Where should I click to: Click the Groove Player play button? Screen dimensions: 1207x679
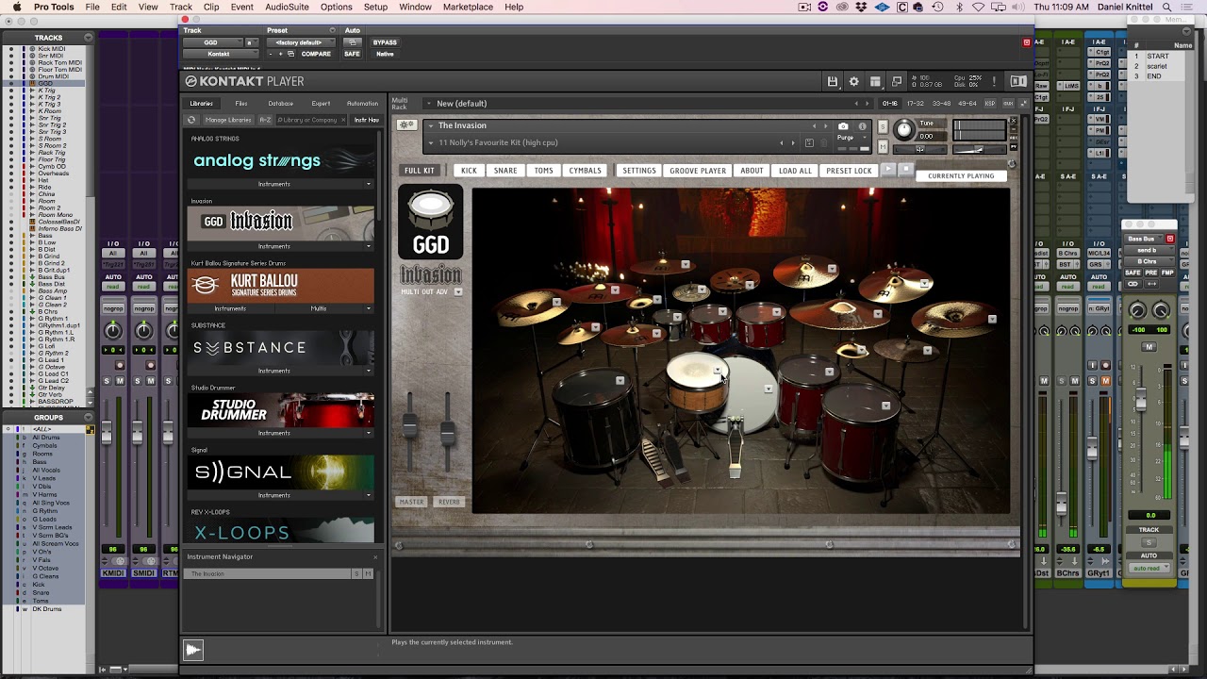(x=887, y=170)
